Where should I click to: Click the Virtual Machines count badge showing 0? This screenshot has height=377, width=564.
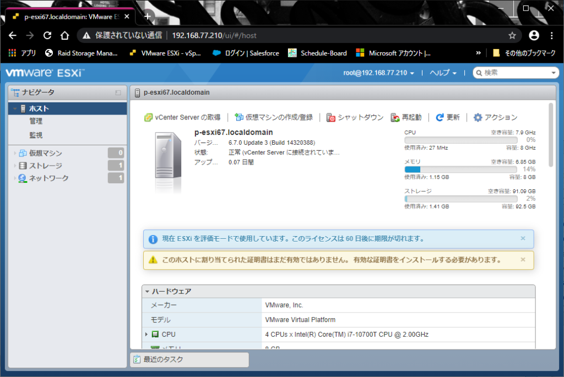(116, 153)
